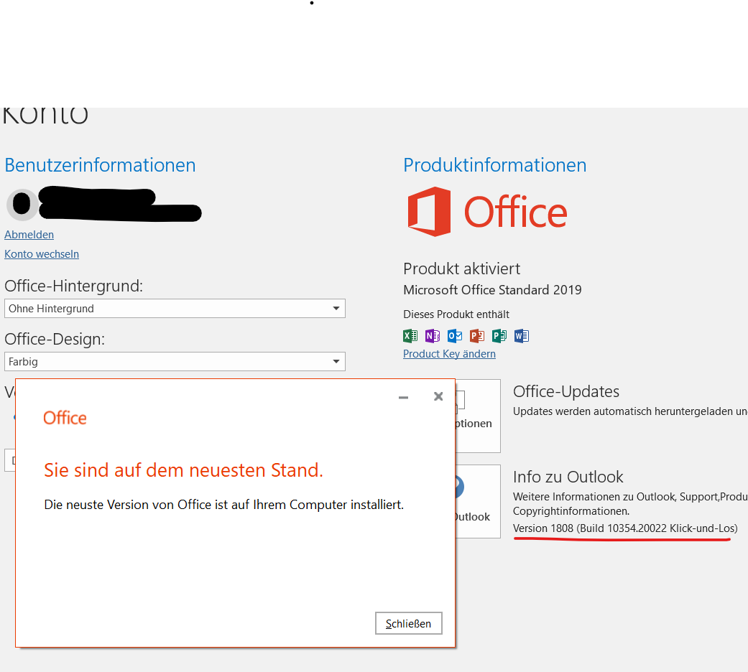Click the user profile avatar
This screenshot has height=672, width=748.
(22, 205)
